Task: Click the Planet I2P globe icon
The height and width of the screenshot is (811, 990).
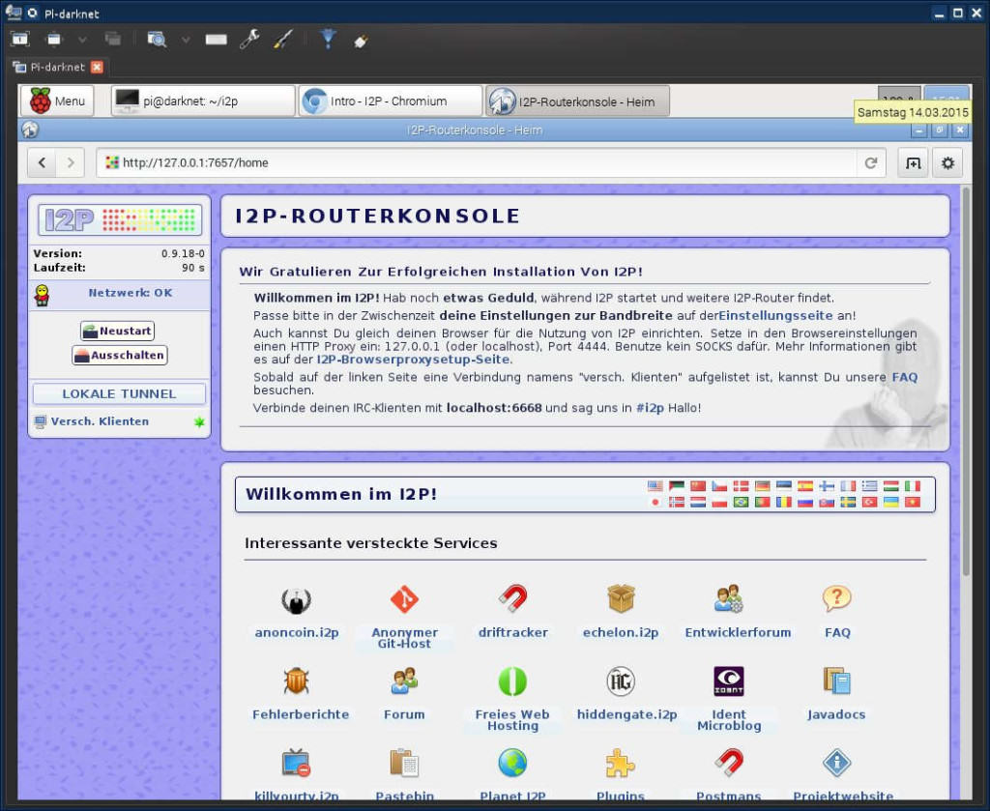Action: point(511,764)
